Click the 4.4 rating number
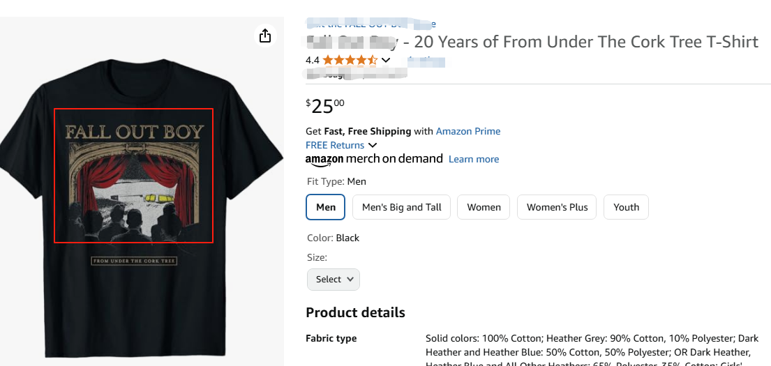 click(312, 61)
